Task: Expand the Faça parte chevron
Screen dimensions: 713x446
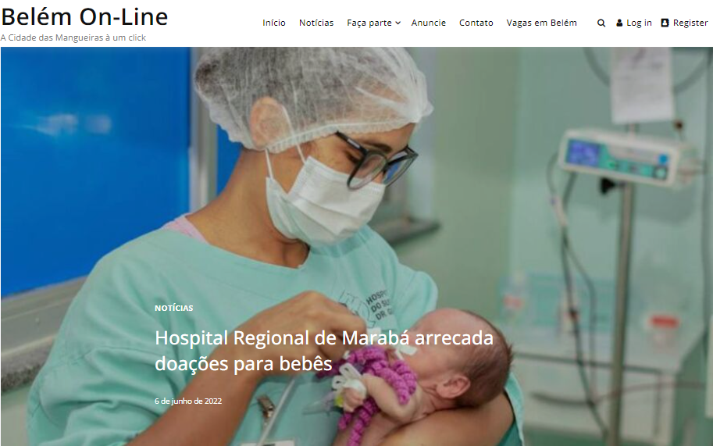Action: (397, 23)
